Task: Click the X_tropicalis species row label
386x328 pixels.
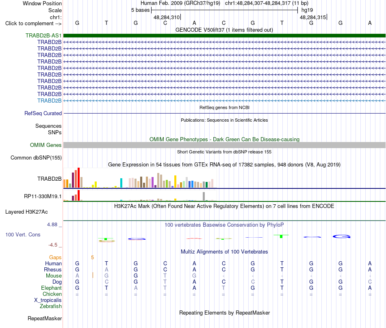Action: 48,300
